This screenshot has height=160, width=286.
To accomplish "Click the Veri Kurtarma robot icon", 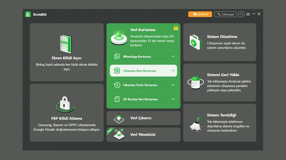I will point(119,38).
